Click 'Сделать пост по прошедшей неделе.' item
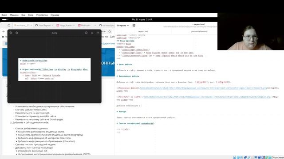The height and width of the screenshot is (159, 284). [x=35, y=144]
